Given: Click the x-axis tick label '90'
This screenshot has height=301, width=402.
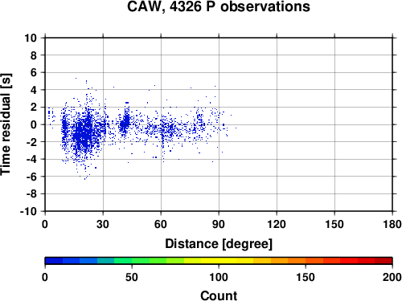Looking at the screenshot, I should click(219, 224).
